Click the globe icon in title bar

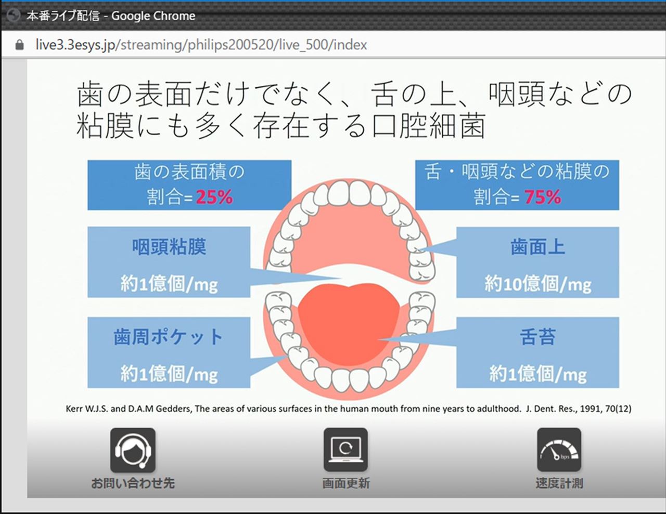(x=12, y=15)
